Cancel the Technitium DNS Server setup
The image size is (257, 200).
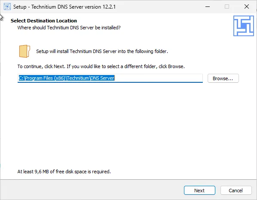pyautogui.click(x=236, y=191)
